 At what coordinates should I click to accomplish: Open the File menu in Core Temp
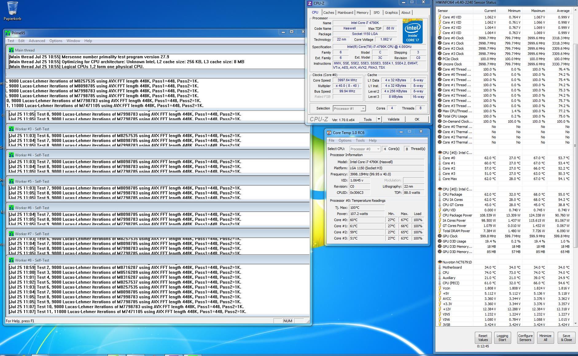(331, 141)
